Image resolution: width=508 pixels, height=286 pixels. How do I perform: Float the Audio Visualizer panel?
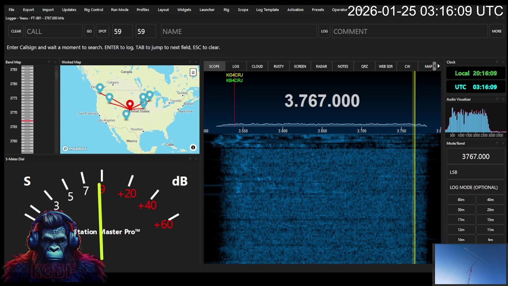pyautogui.click(x=497, y=99)
